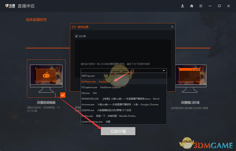Click the 直播游戏画面 label

[46, 102]
